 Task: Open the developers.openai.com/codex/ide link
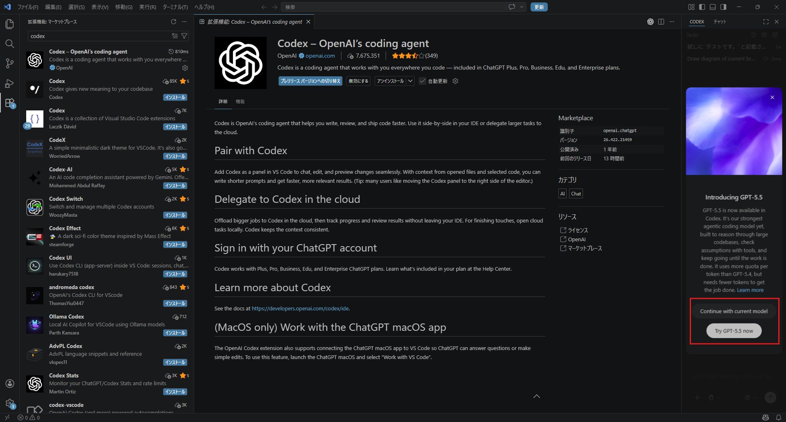300,308
